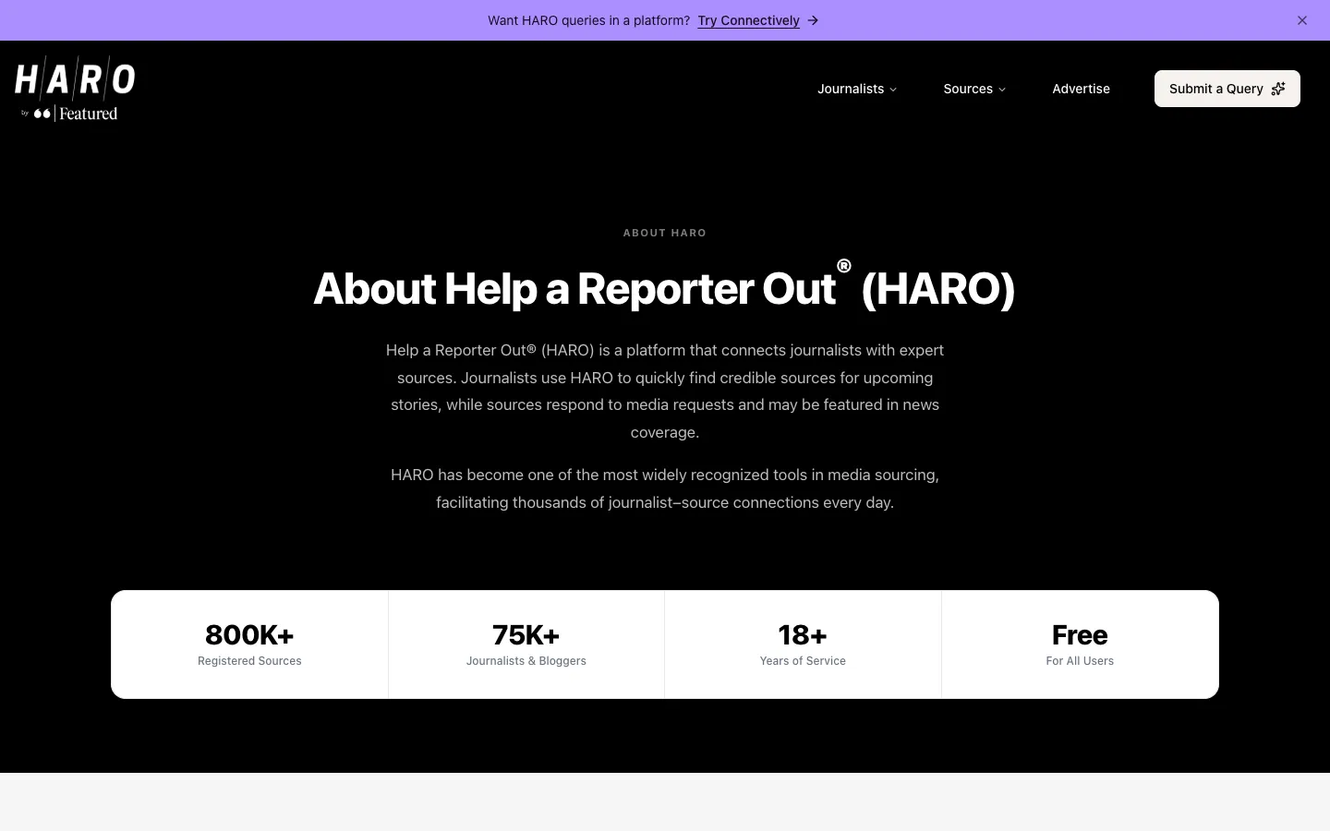
Task: Dismiss the top banner with the X icon
Action: click(1302, 20)
